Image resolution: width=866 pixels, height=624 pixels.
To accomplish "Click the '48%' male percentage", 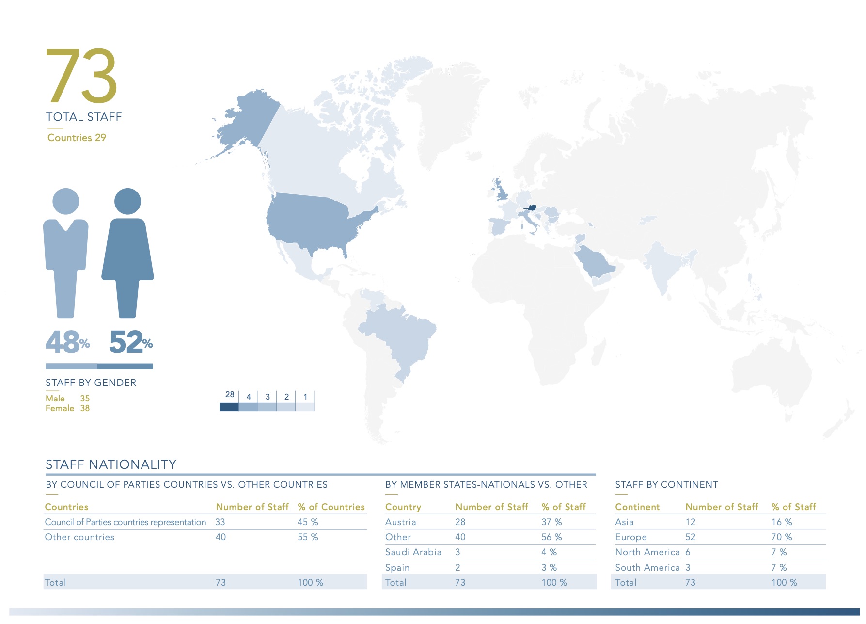I will 68,342.
